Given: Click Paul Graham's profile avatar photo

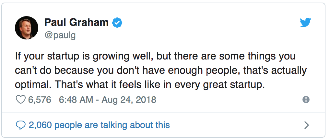Looking at the screenshot, I should click(x=27, y=28).
